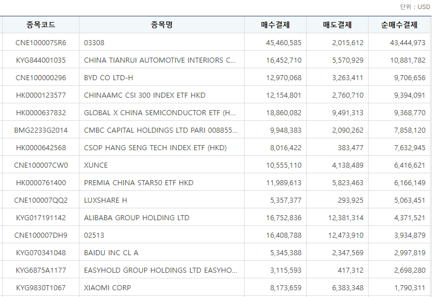Select stock code CNE100007SR6

41,43
